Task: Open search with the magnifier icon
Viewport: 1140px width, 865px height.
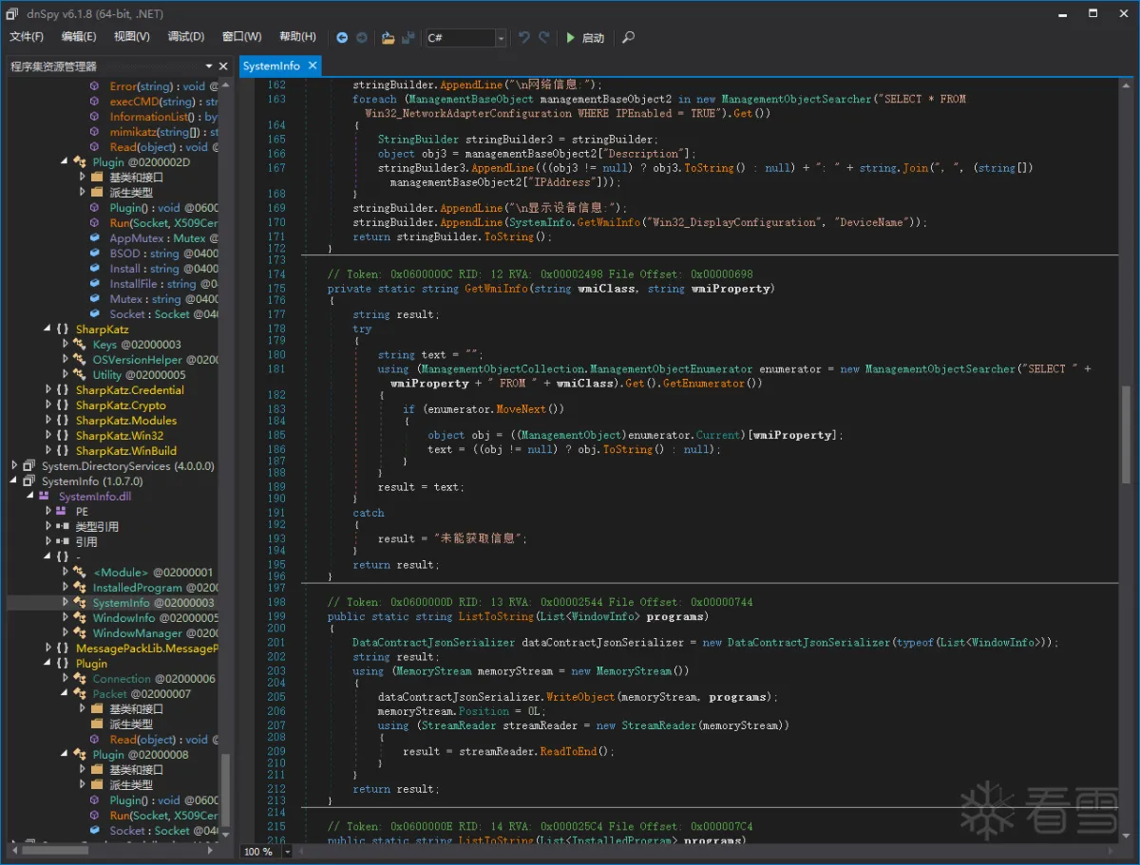Action: 628,38
